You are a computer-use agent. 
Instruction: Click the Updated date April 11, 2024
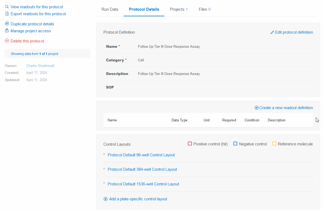tap(37, 80)
